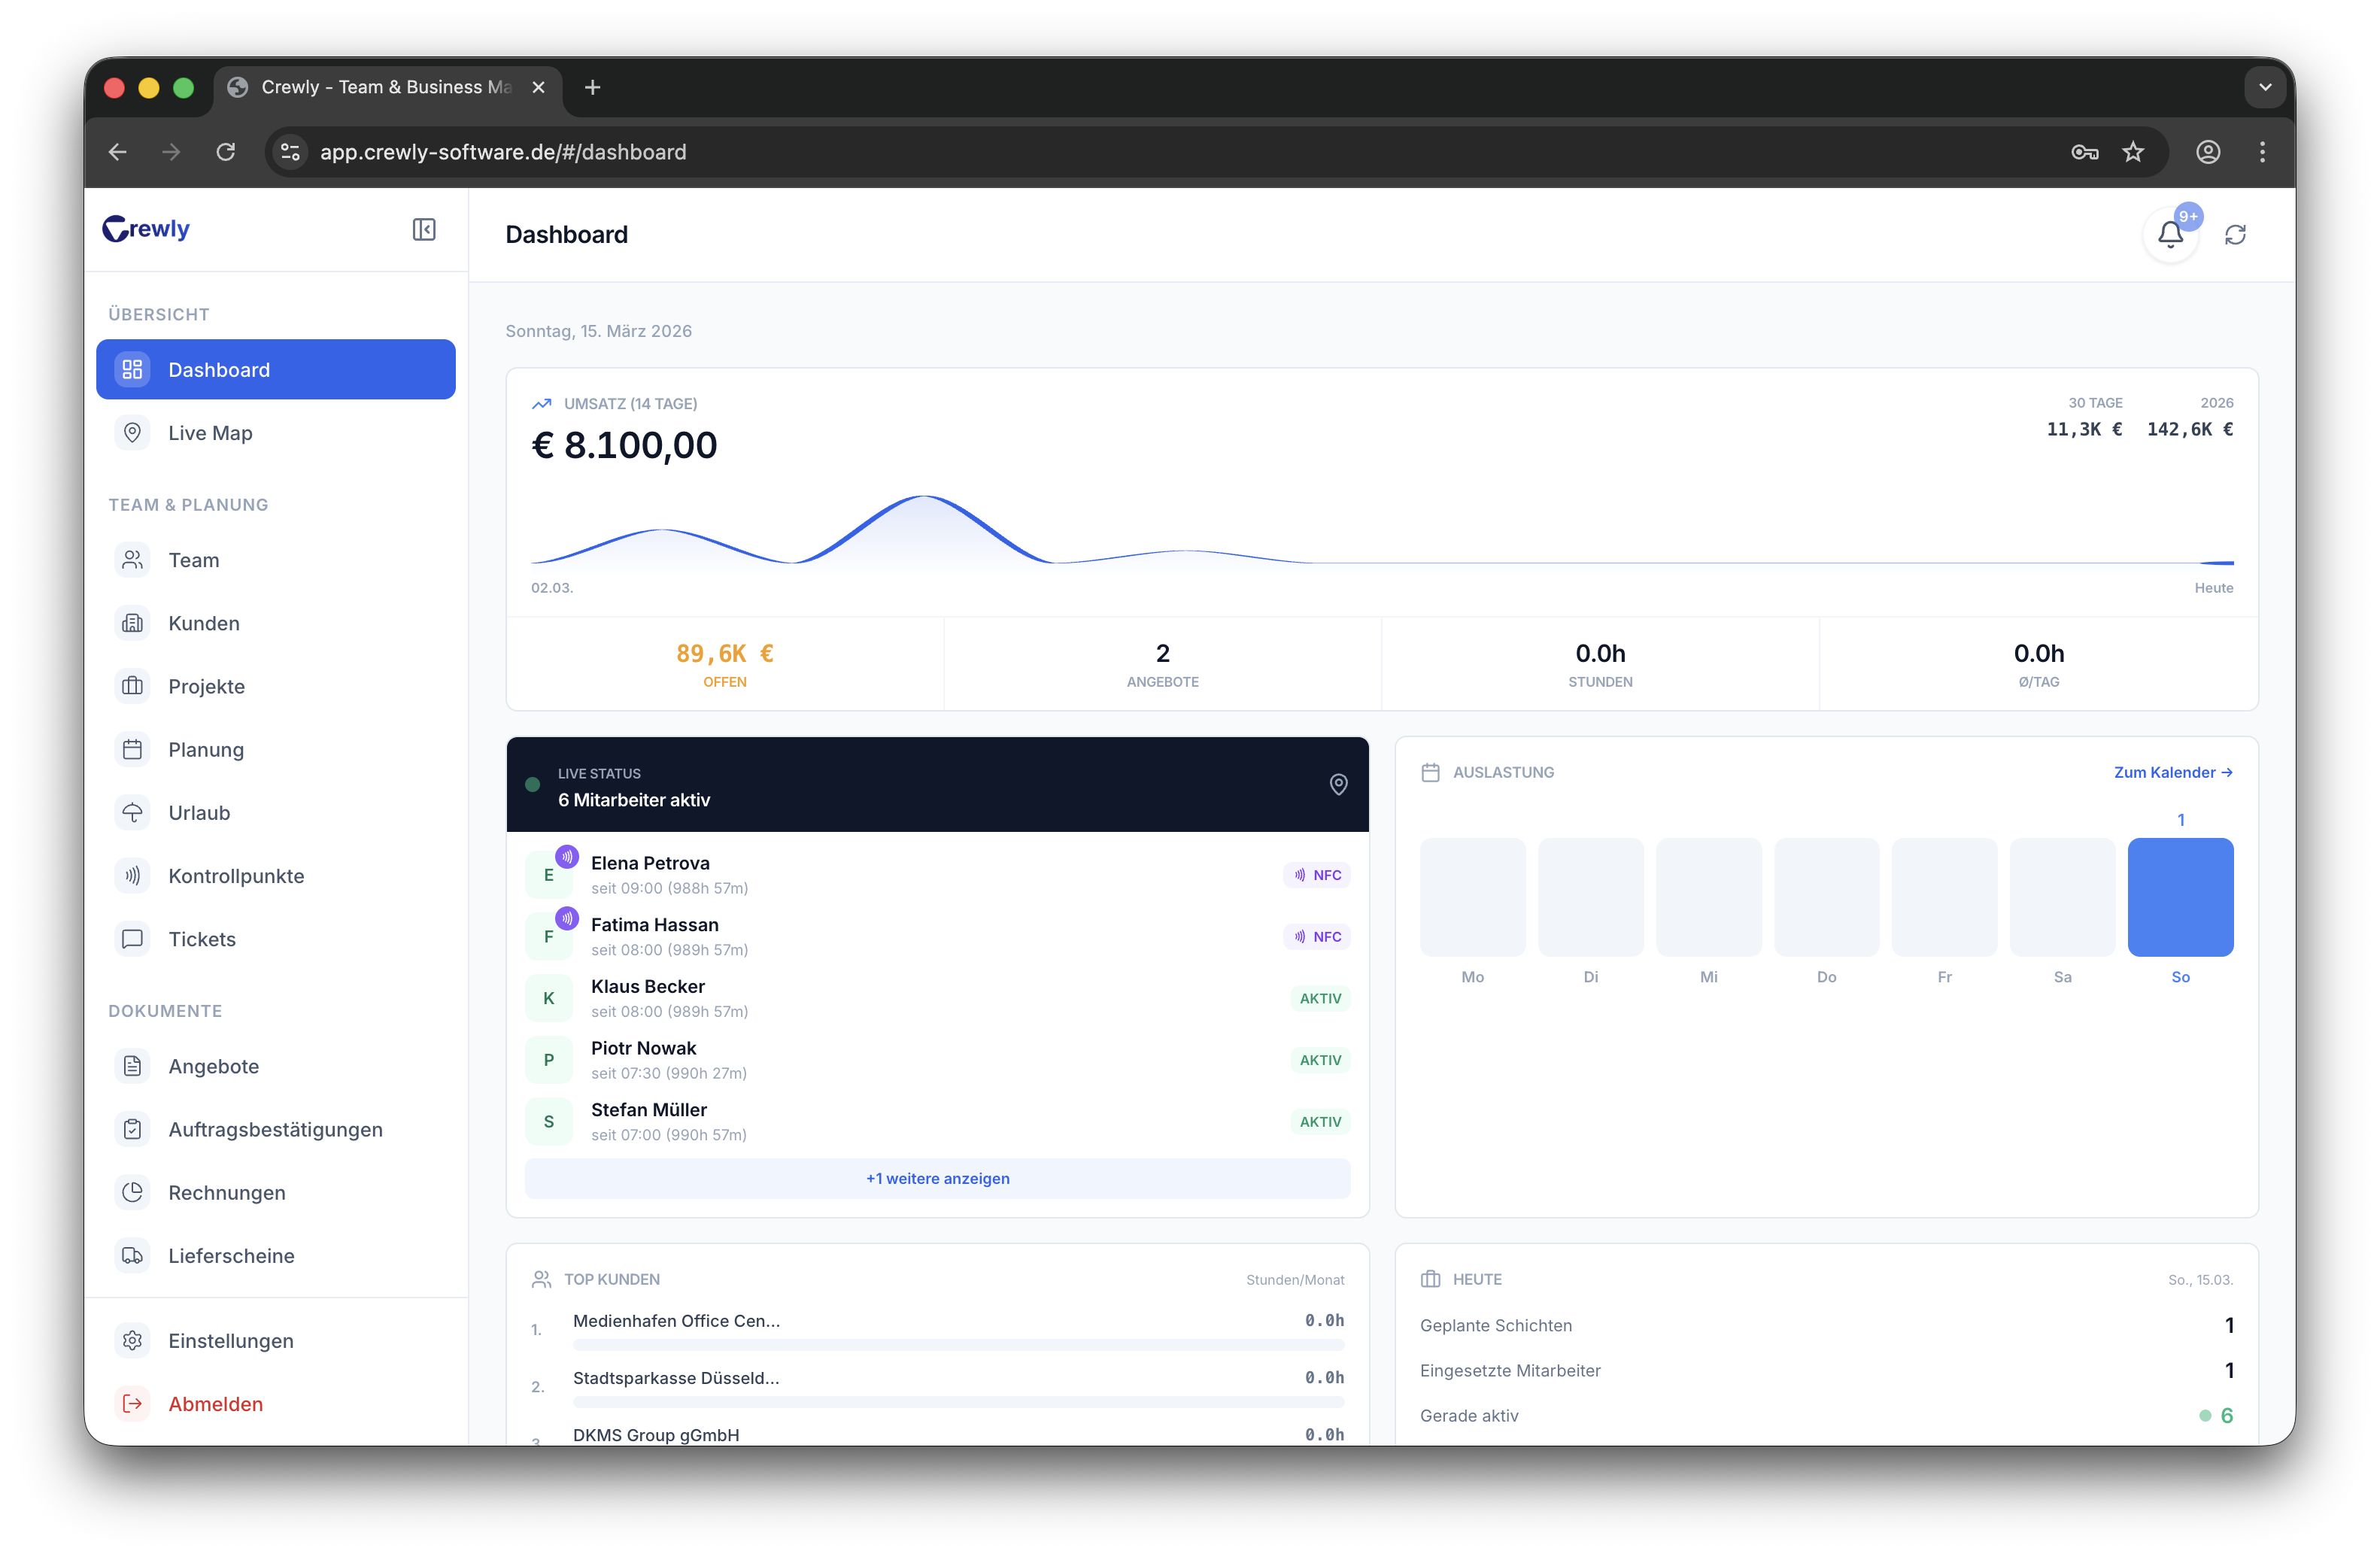Open Angebote under Dokumente
Viewport: 2380px width, 1557px height.
[212, 1066]
